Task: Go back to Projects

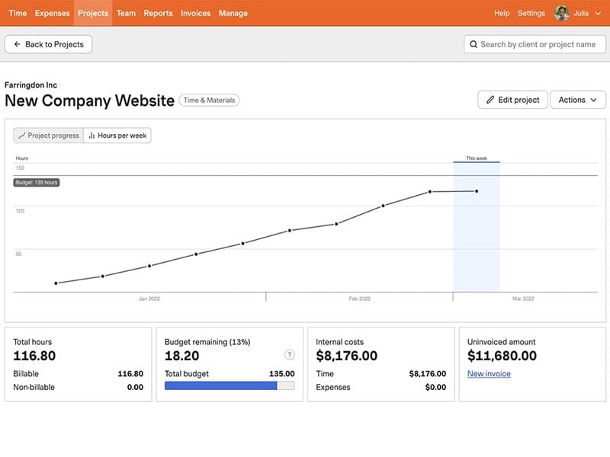Action: pos(49,44)
